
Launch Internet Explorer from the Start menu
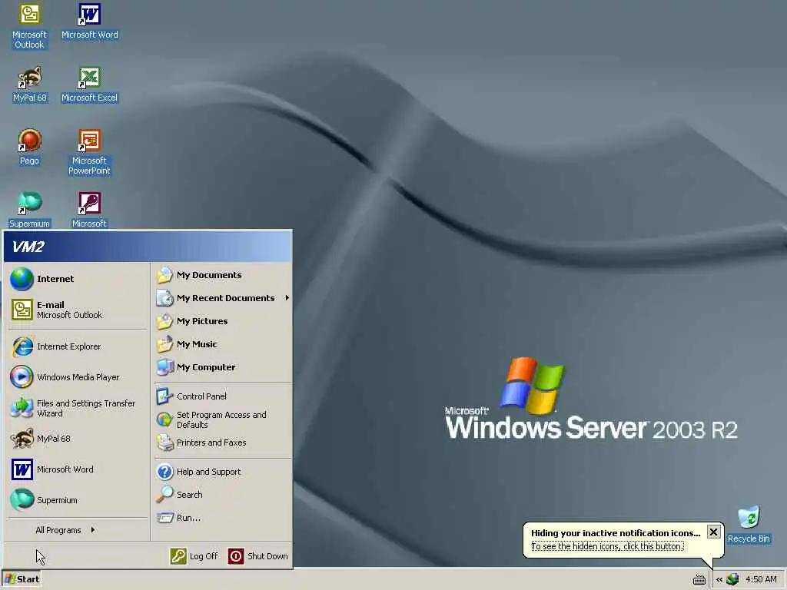tap(78, 346)
